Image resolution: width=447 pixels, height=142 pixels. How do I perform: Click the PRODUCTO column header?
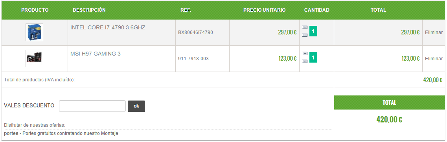(35, 10)
